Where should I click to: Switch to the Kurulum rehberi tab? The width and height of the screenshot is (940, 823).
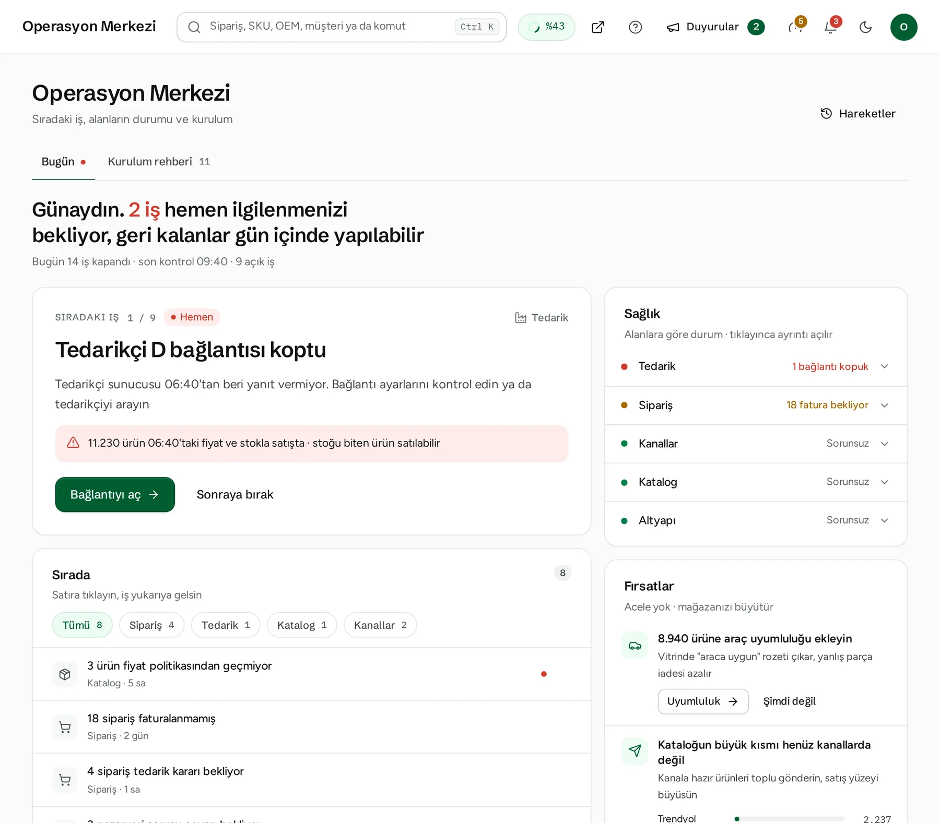pos(159,162)
